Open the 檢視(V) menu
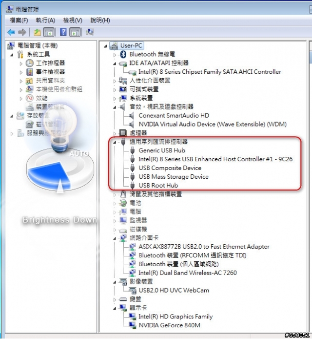 point(73,21)
